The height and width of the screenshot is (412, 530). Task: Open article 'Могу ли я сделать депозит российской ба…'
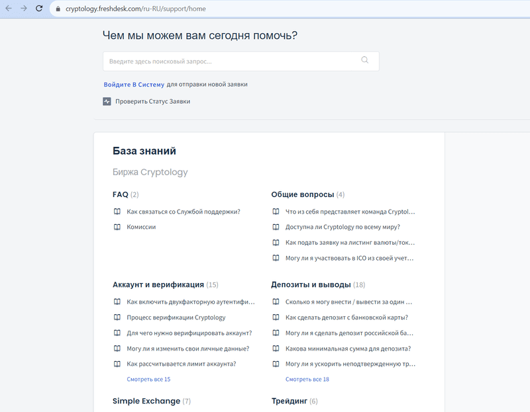[350, 333]
